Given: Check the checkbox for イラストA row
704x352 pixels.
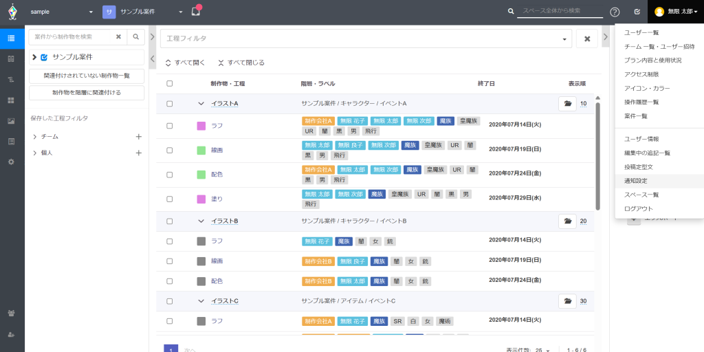Looking at the screenshot, I should [170, 104].
